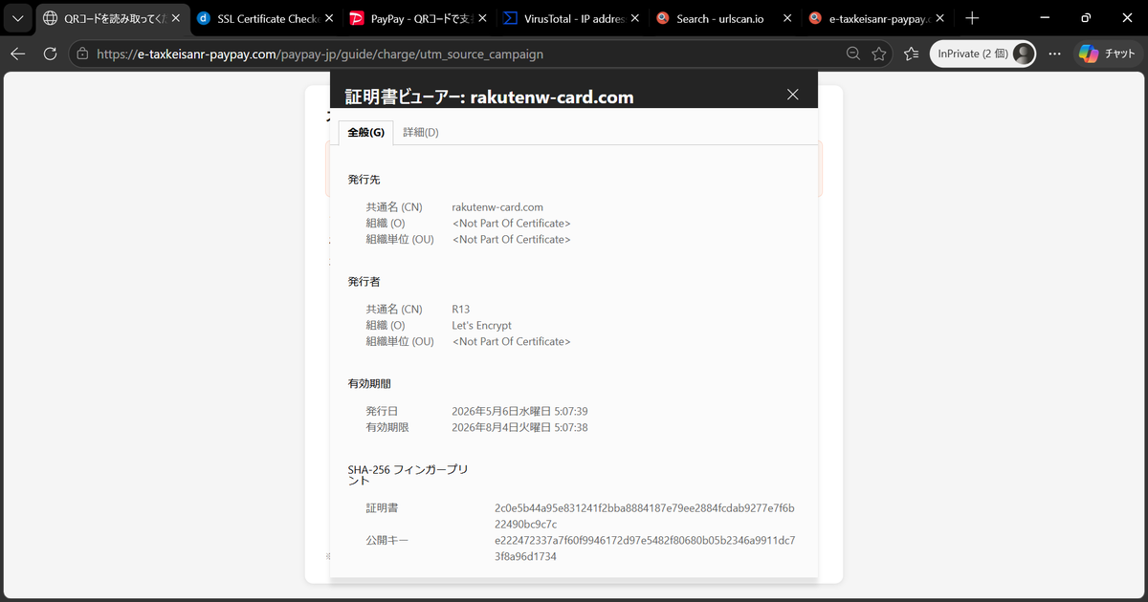Click the issuer common name R13
The width and height of the screenshot is (1148, 602).
(461, 310)
